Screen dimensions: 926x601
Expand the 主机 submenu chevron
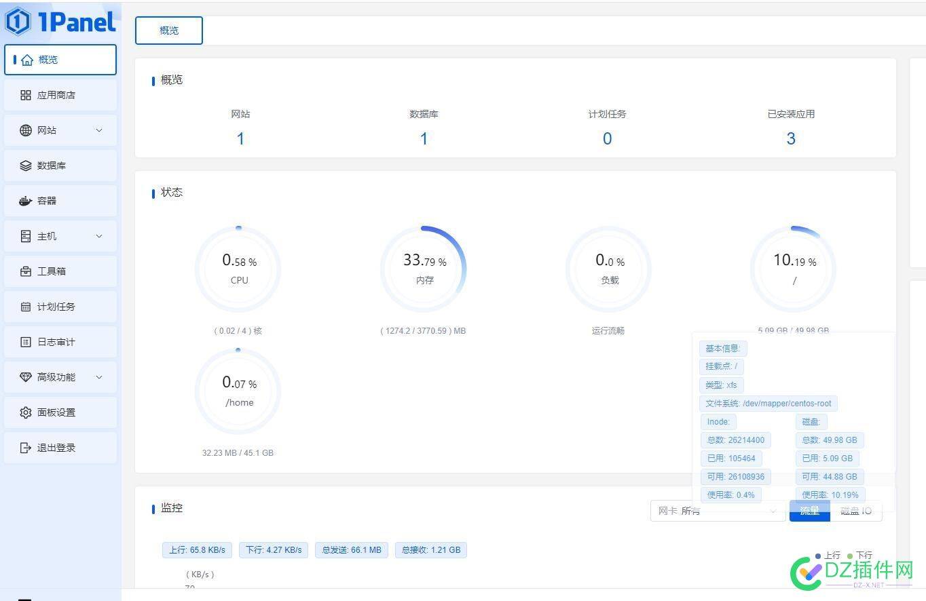(x=99, y=236)
